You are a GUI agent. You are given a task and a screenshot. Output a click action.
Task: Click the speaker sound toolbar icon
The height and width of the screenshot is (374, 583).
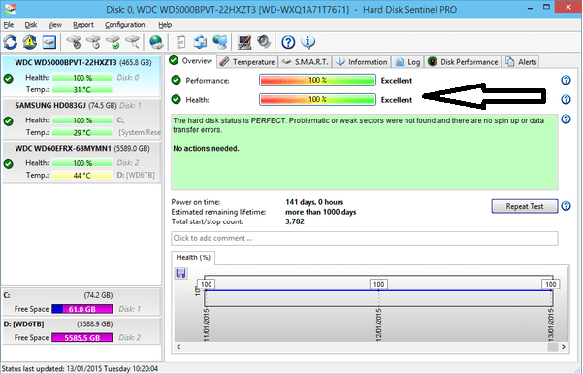click(x=264, y=42)
